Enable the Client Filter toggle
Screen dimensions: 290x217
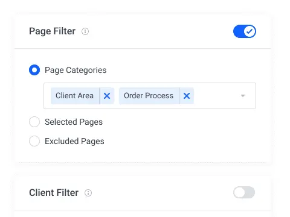(x=244, y=192)
